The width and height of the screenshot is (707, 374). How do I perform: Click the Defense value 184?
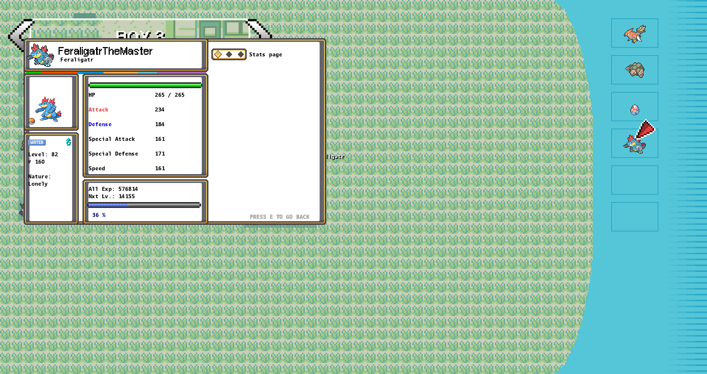pyautogui.click(x=159, y=124)
